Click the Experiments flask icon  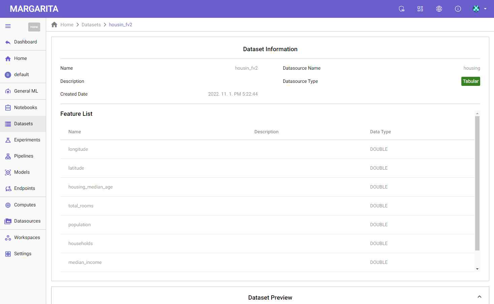coord(8,140)
